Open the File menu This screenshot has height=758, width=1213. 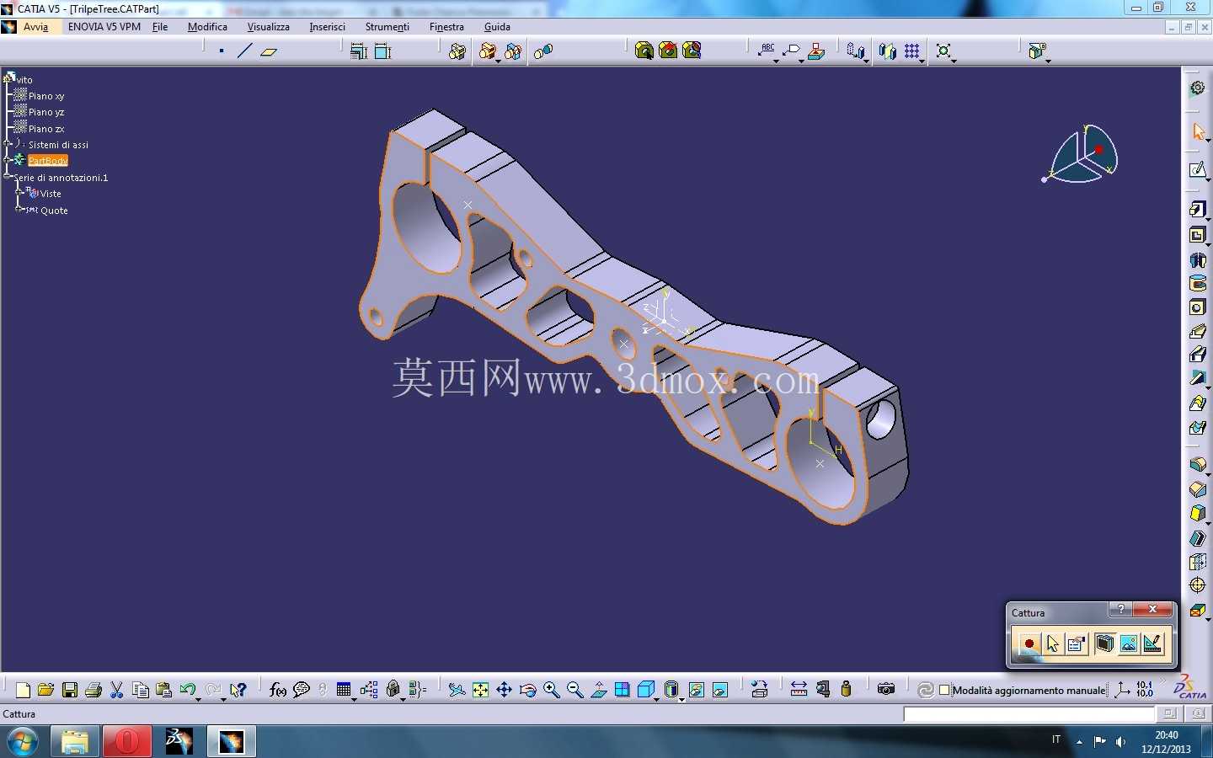tap(160, 27)
